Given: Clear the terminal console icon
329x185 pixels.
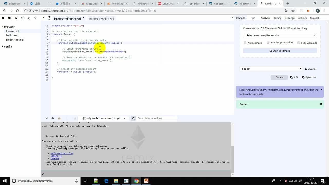Looking at the screenshot, I should click(x=53, y=118).
